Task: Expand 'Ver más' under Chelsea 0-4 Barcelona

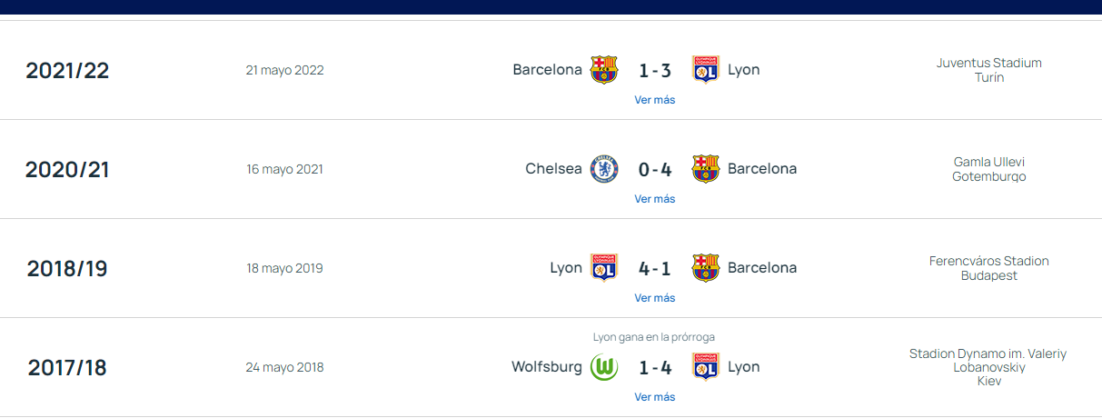Action: point(655,199)
